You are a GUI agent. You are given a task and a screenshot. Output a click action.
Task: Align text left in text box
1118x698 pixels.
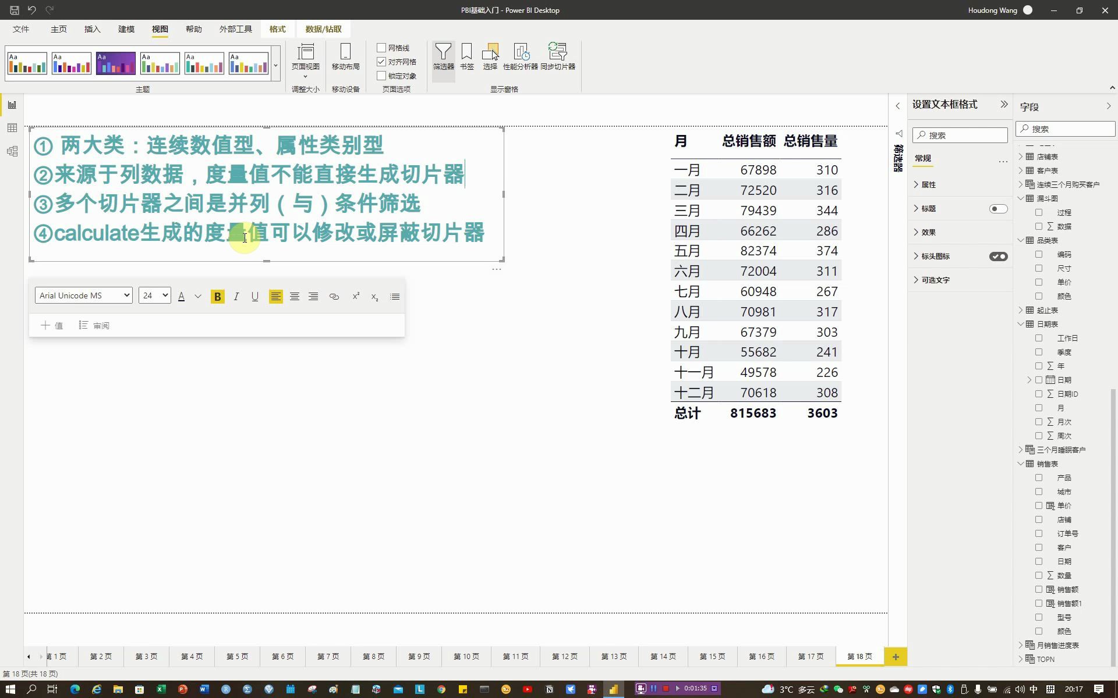(275, 297)
